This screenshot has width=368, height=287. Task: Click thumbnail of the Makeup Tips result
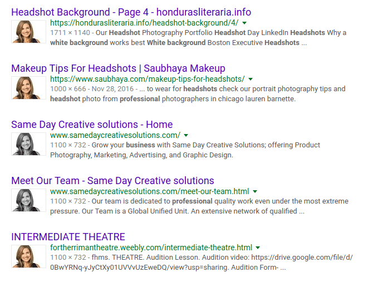28,88
